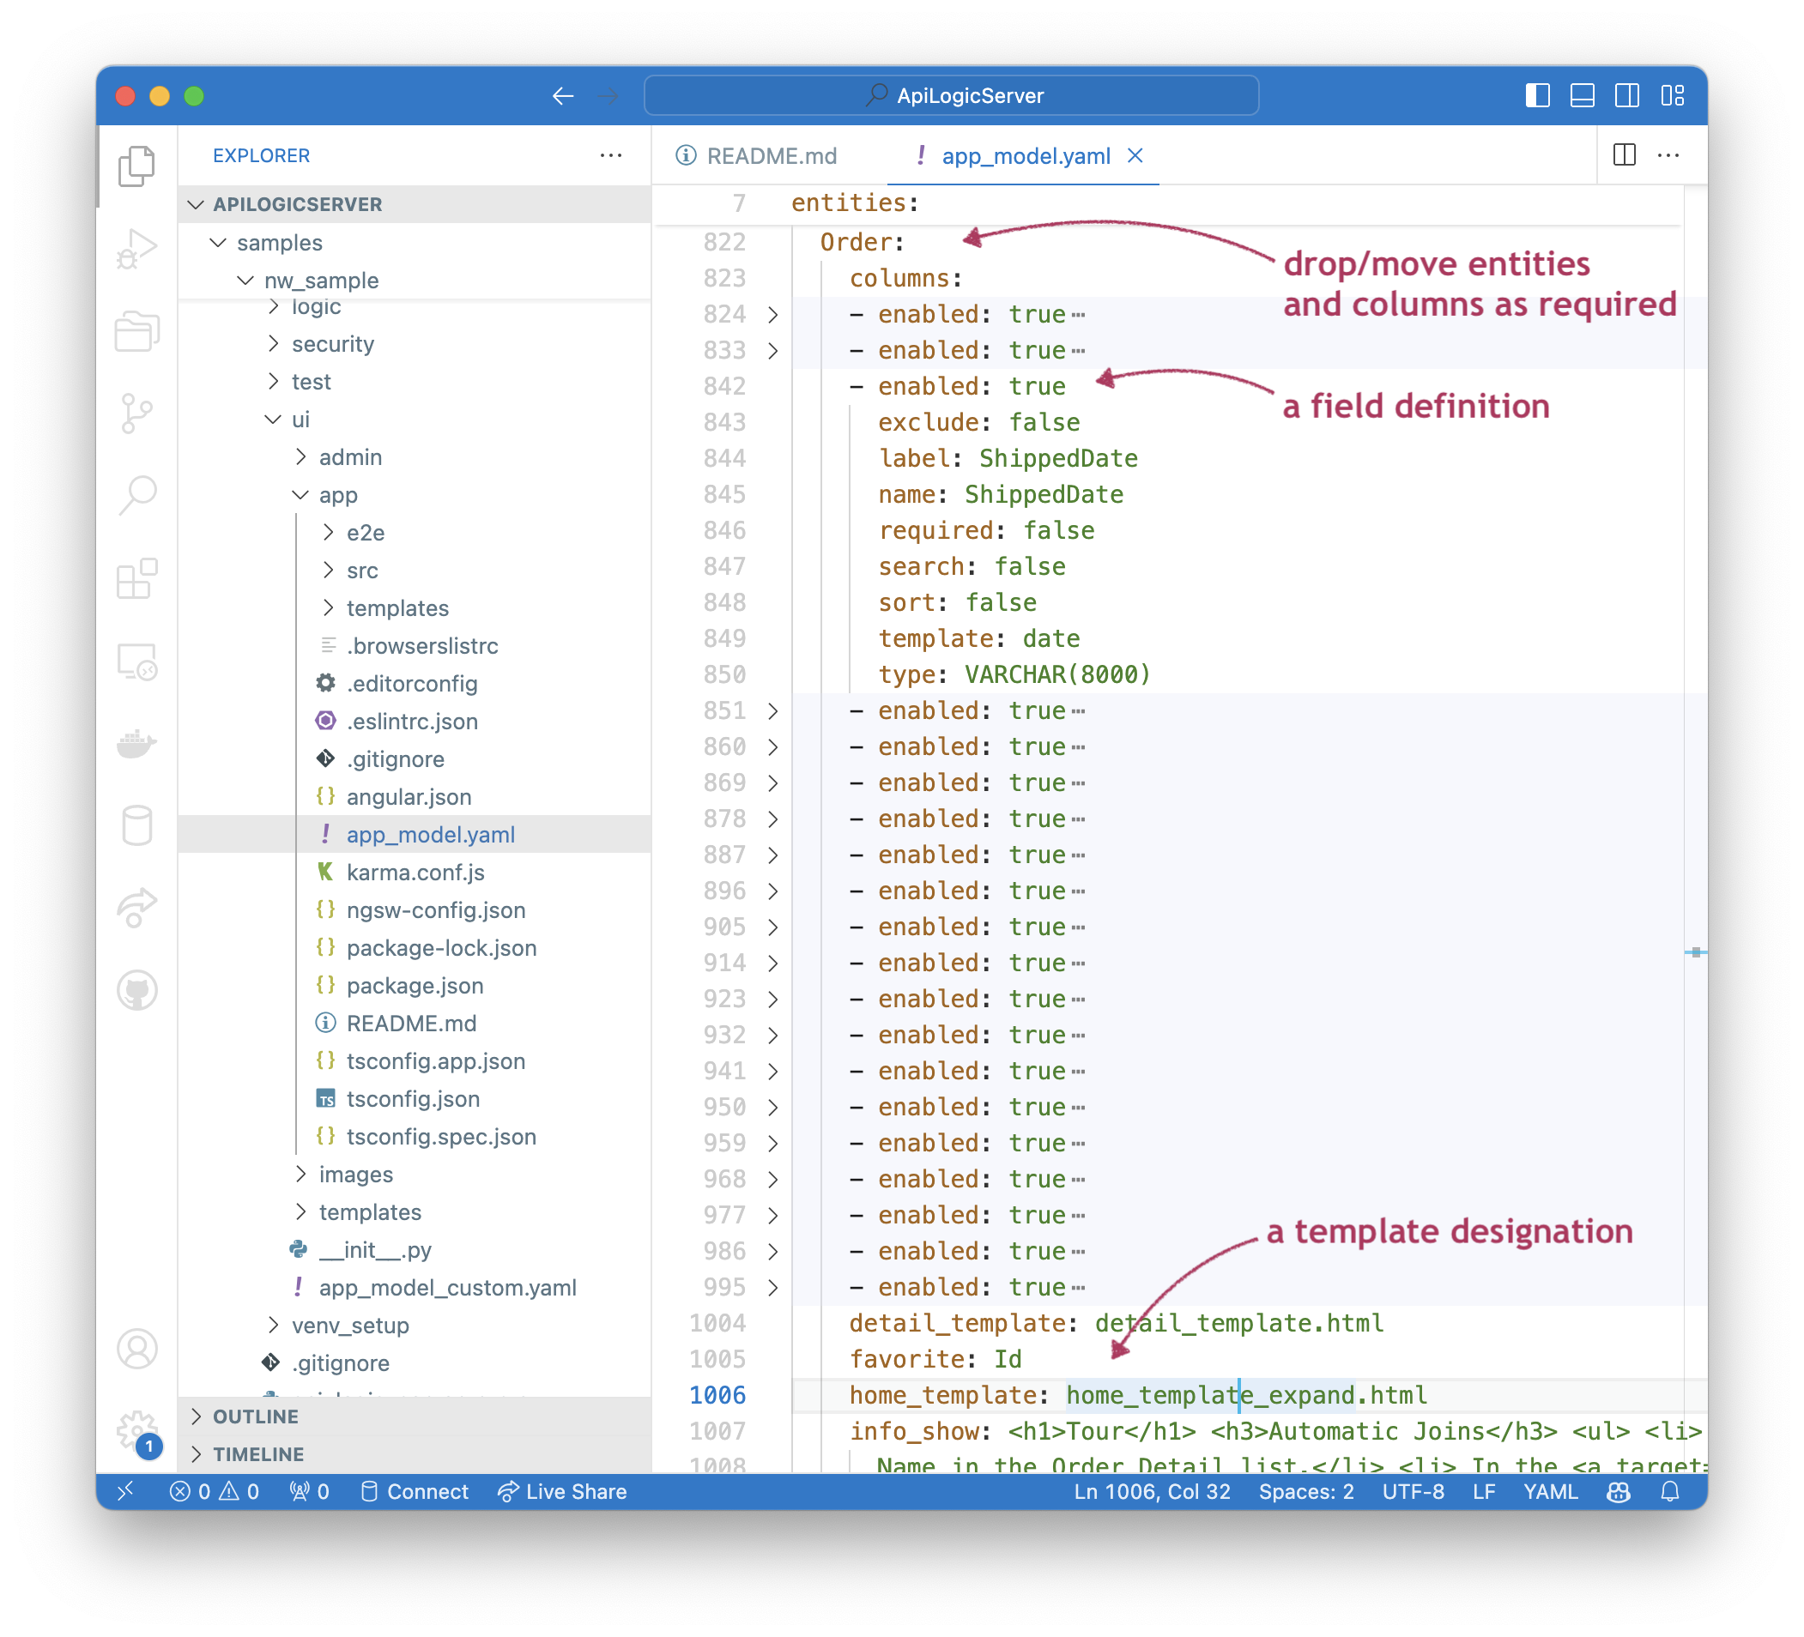The image size is (1804, 1637).
Task: Open Run and Debug view
Action: click(137, 249)
